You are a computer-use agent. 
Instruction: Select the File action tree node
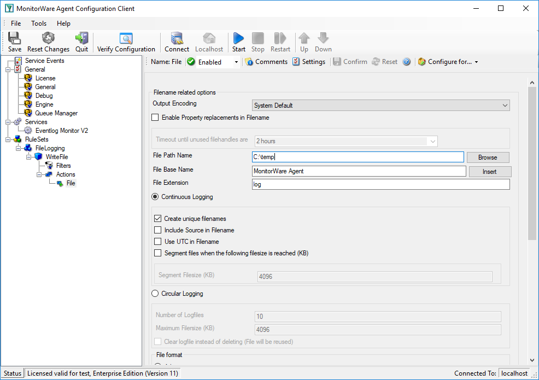[71, 183]
